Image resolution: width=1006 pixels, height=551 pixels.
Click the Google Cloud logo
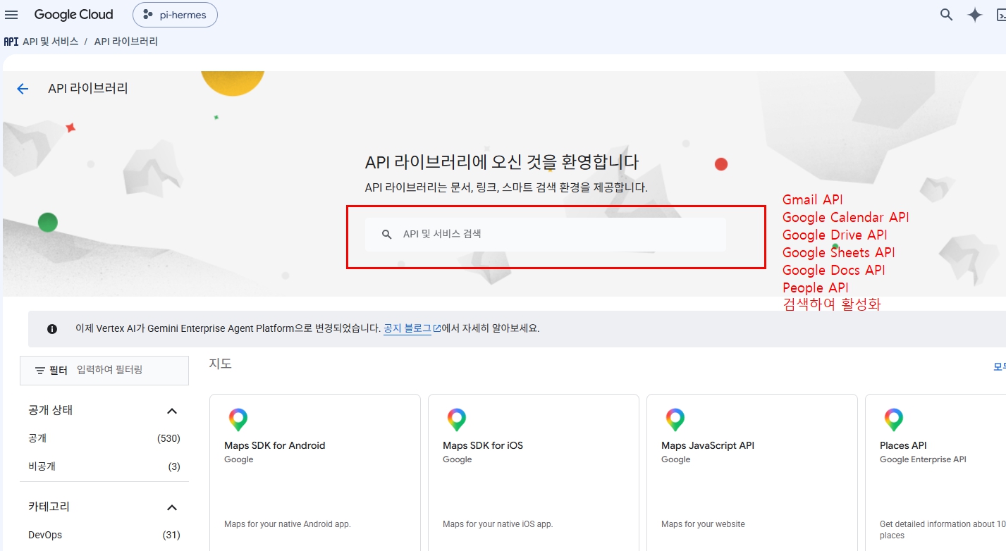pos(73,15)
